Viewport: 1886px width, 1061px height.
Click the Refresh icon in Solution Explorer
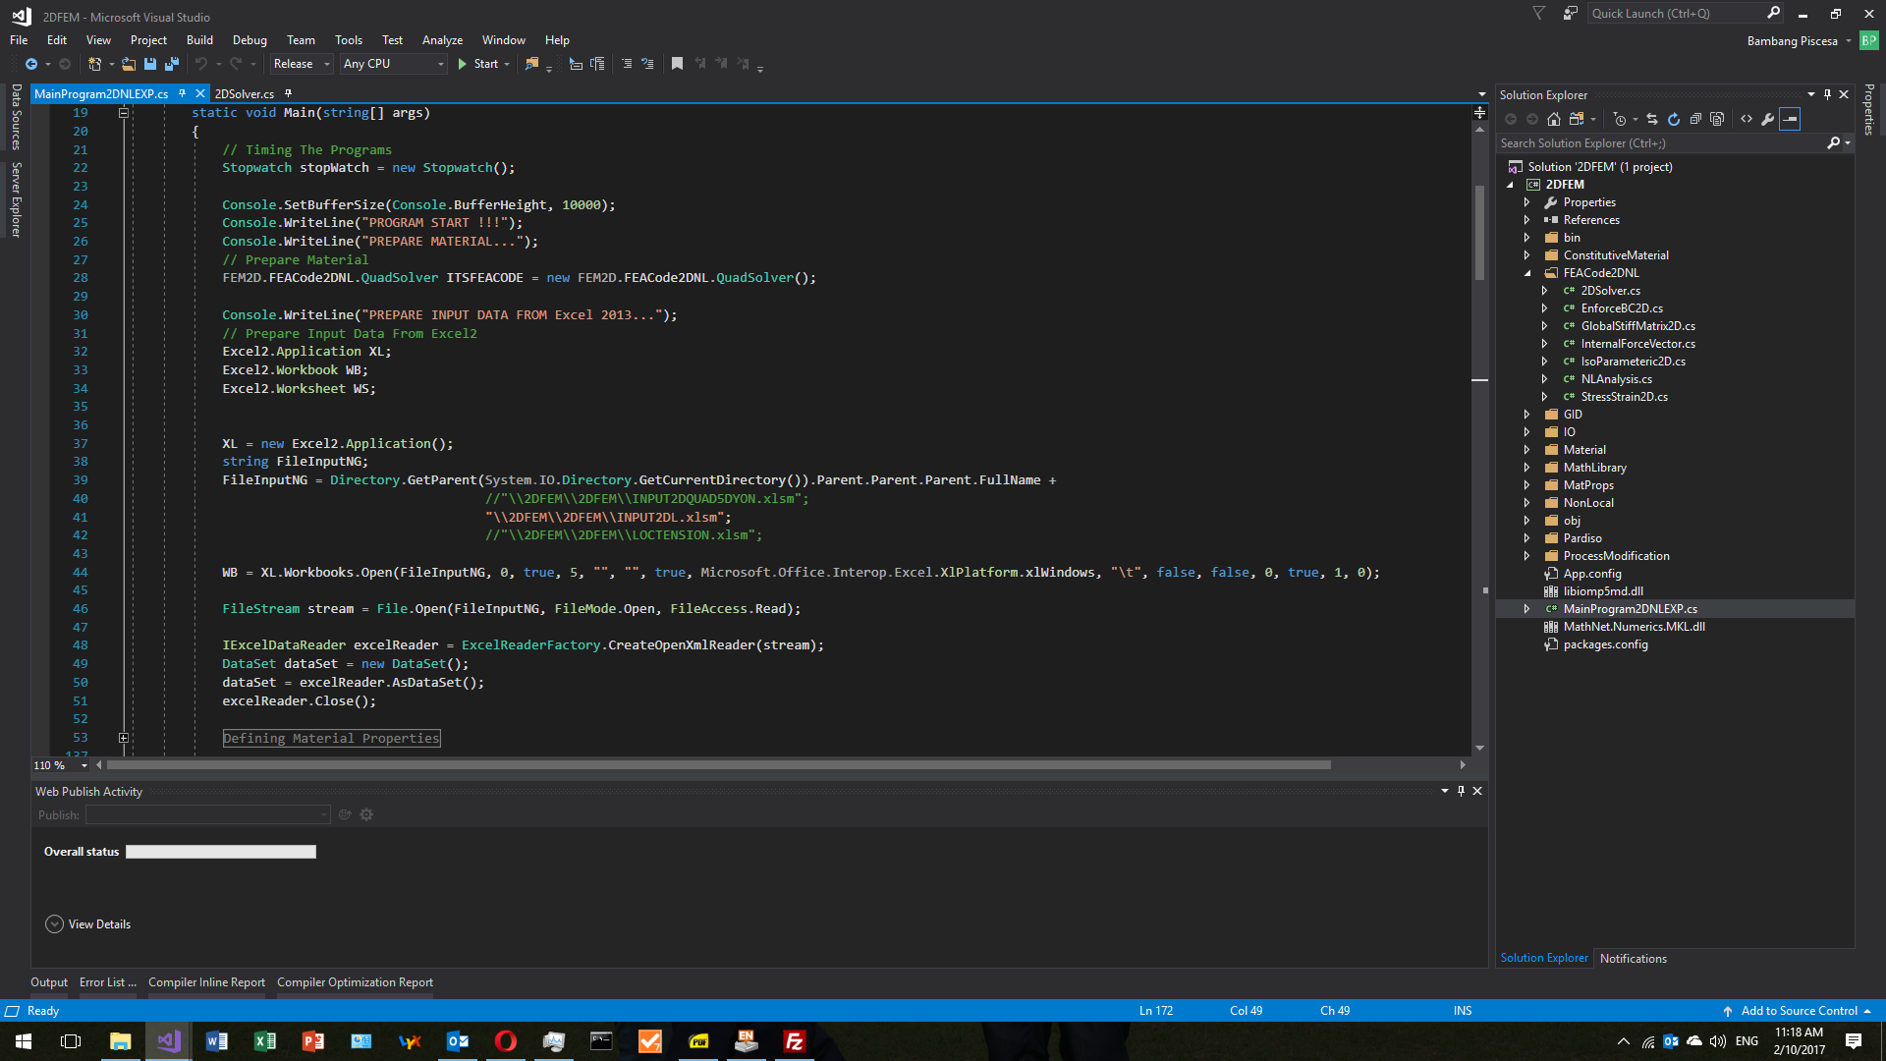pyautogui.click(x=1674, y=119)
